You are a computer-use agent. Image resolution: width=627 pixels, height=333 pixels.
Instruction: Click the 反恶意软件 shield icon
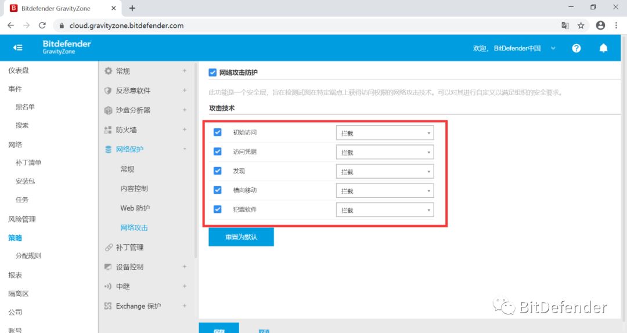click(108, 91)
